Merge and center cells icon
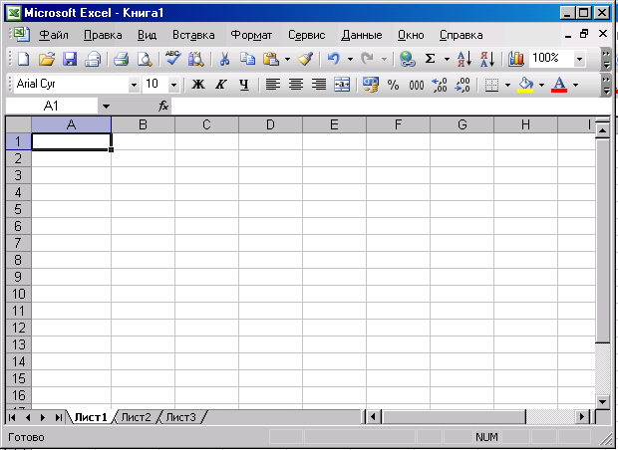The height and width of the screenshot is (450, 618). click(342, 85)
